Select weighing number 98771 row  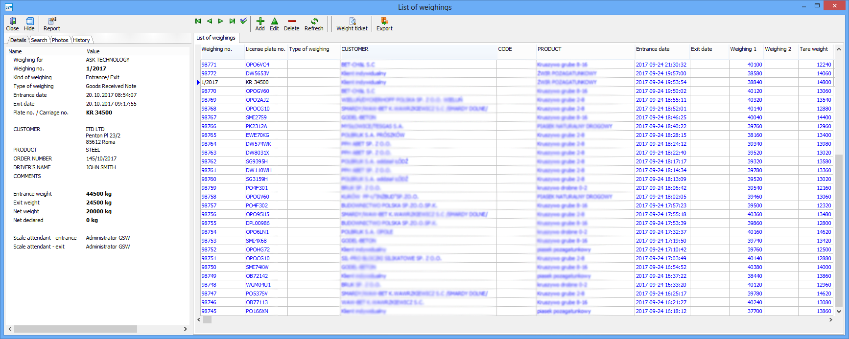click(x=209, y=65)
